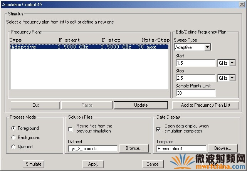Enable reuse files from previous simulation
Image resolution: width=247 pixels, height=171 pixels.
tap(71, 129)
